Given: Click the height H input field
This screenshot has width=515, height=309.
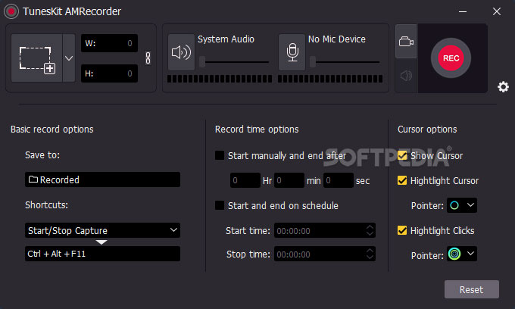Looking at the screenshot, I should (109, 73).
